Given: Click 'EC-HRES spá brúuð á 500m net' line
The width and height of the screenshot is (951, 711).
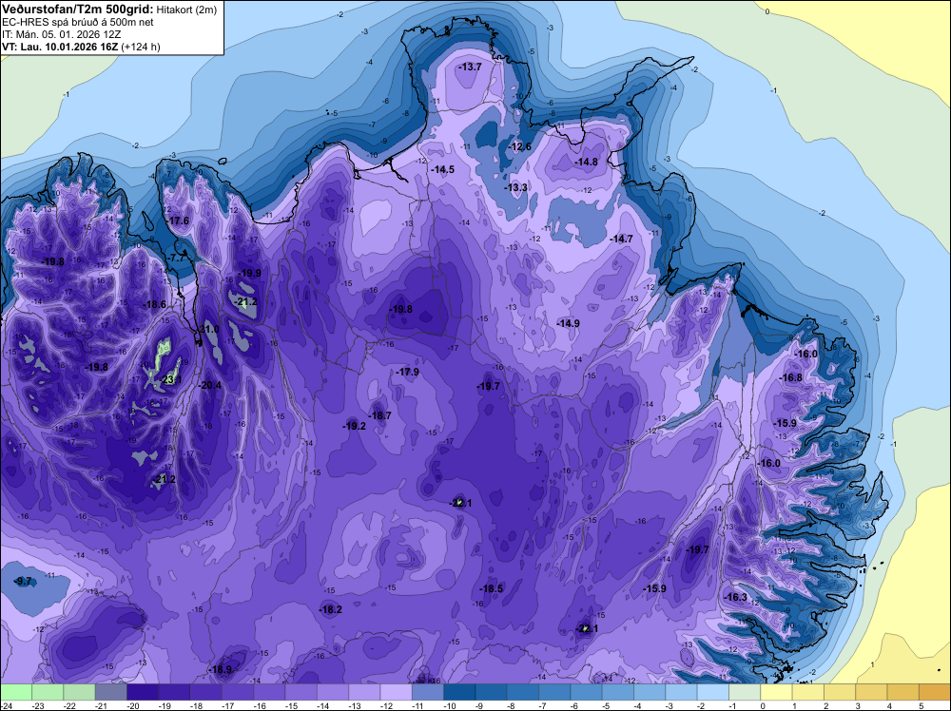Looking at the screenshot, I should 78,23.
